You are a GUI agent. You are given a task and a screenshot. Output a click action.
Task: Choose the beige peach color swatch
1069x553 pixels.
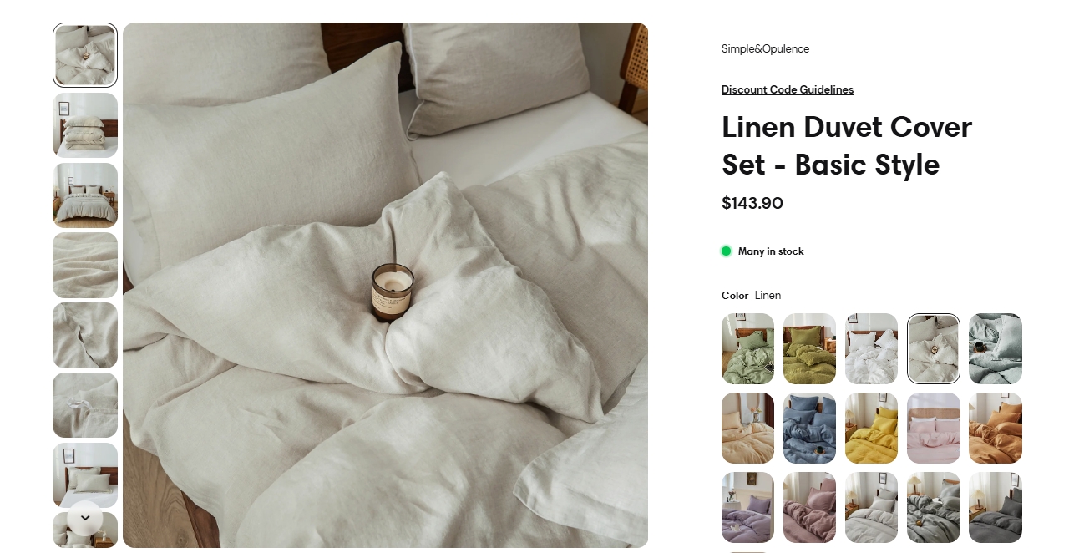pyautogui.click(x=748, y=428)
